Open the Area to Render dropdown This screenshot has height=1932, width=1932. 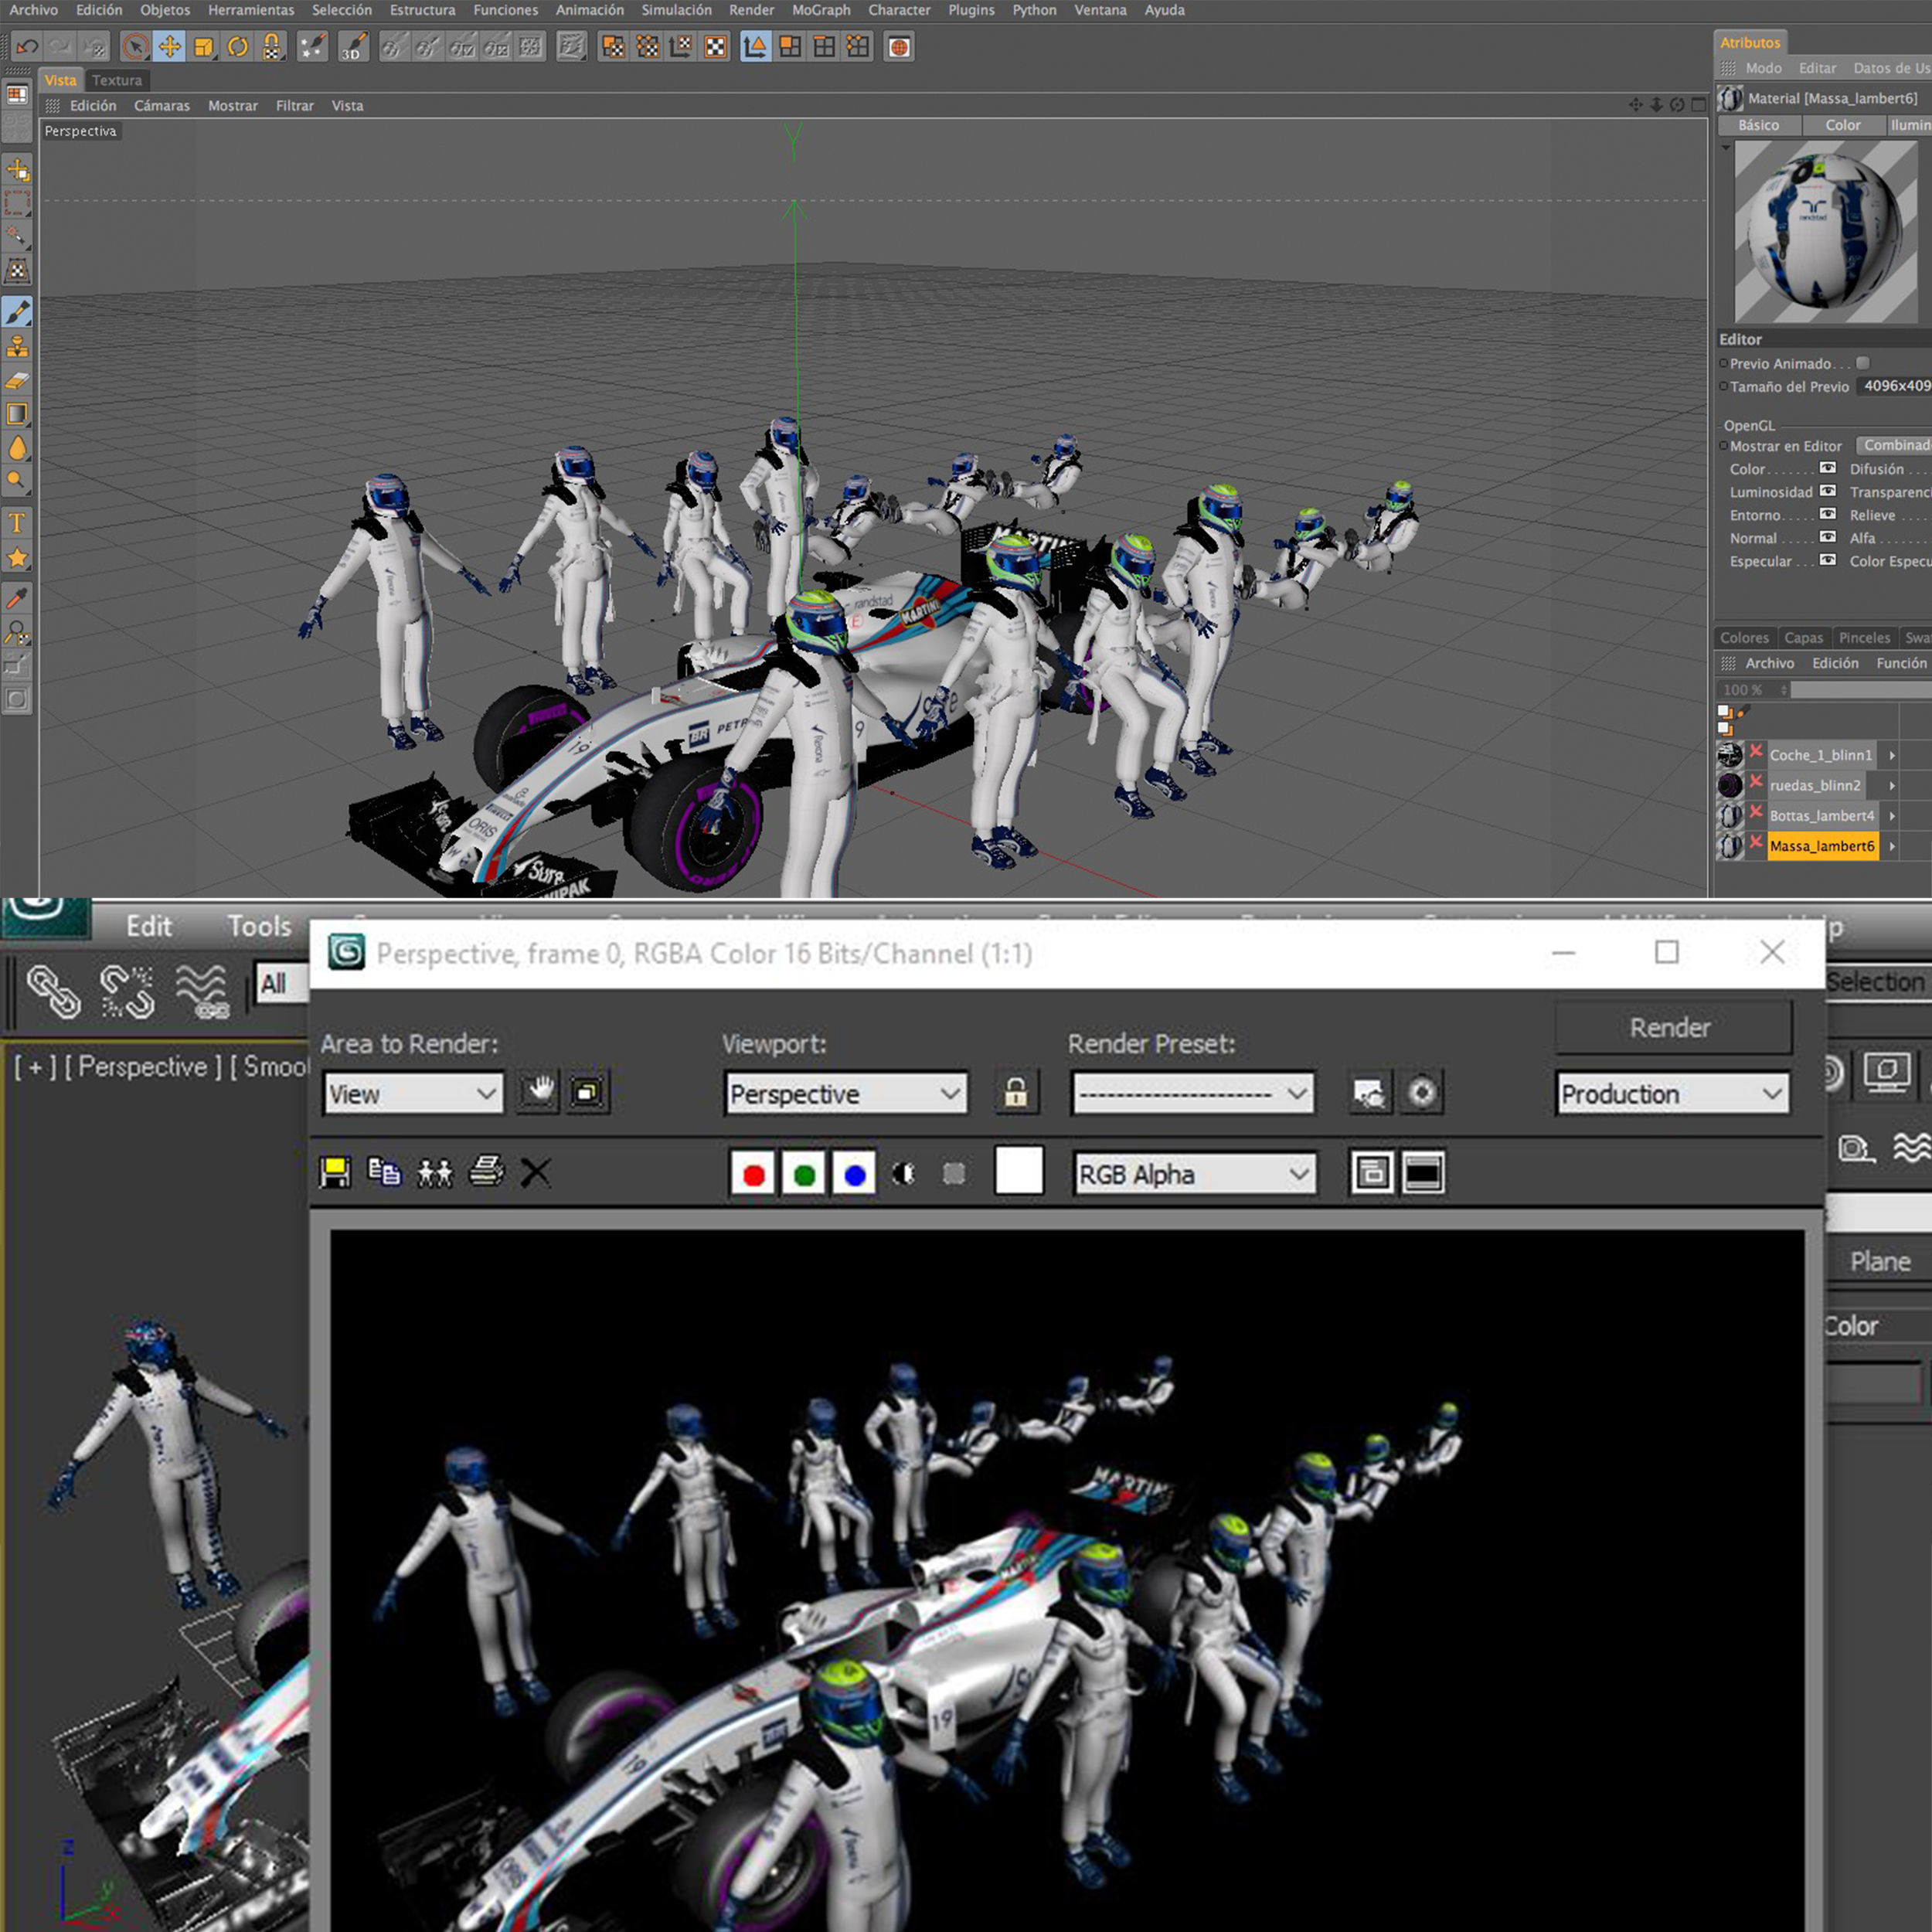(413, 1094)
